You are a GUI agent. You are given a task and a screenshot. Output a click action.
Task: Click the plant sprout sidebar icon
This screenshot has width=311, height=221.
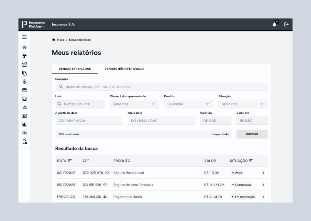tap(24, 65)
